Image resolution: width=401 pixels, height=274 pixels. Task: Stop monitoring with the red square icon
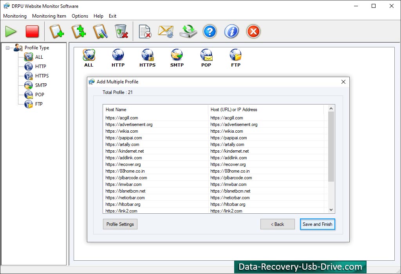32,32
